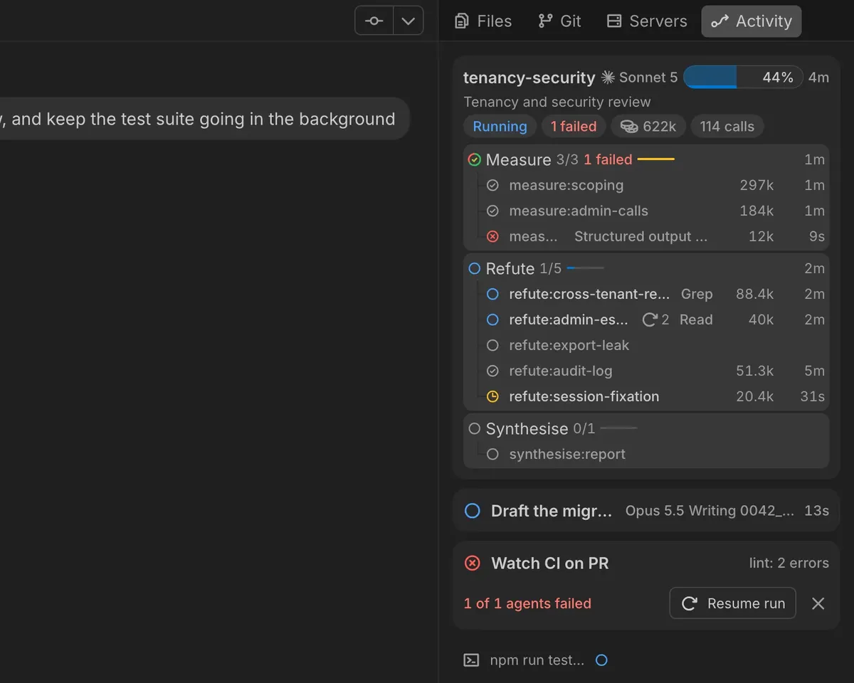Screen dimensions: 854x683
Task: Click the terminal icon beside npm run test
Action: click(471, 660)
